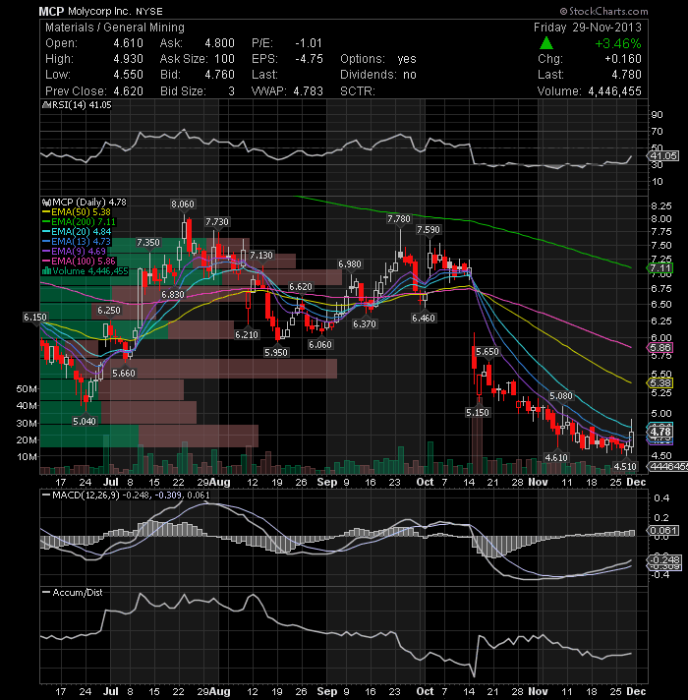Click the 6.460 price label
This screenshot has width=688, height=700.
[424, 318]
